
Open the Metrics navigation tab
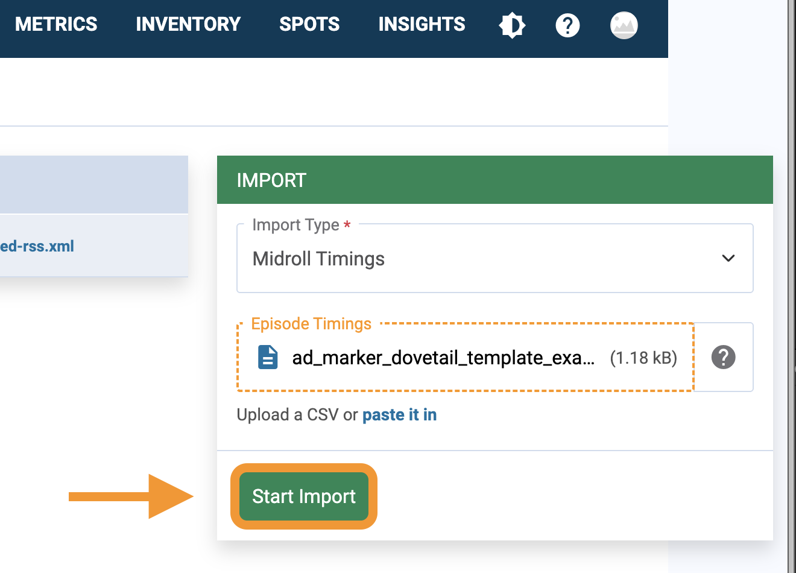pyautogui.click(x=56, y=24)
